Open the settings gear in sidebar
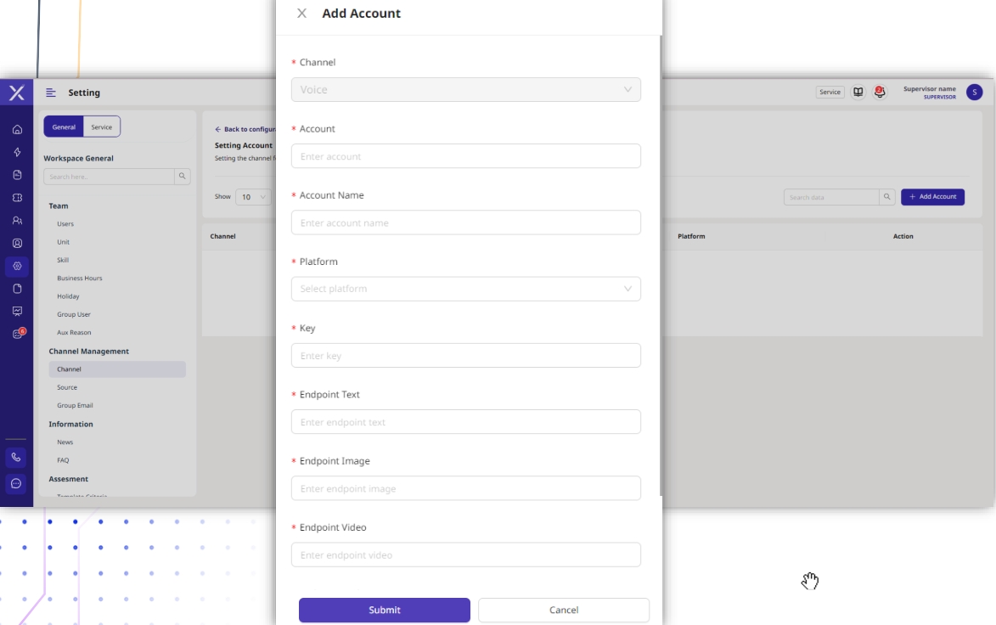The height and width of the screenshot is (625, 996). [x=17, y=266]
